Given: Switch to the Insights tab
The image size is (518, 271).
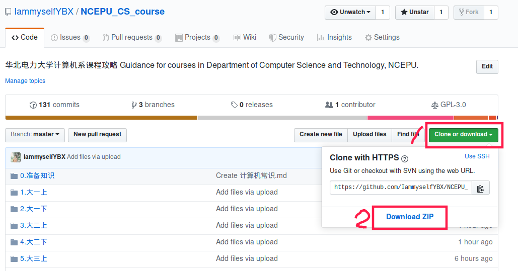Looking at the screenshot, I should [x=334, y=38].
